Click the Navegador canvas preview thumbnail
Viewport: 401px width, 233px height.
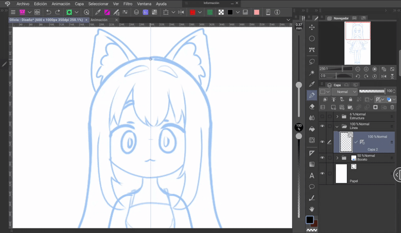[x=357, y=43]
